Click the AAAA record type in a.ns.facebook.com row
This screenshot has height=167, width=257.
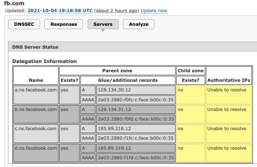tap(88, 100)
